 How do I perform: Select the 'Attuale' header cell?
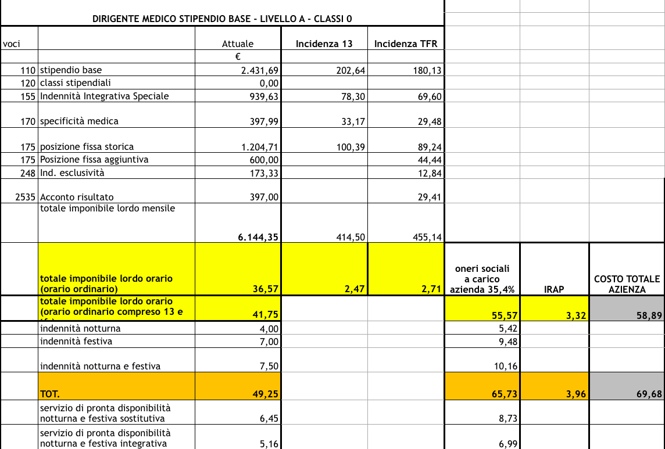(238, 44)
